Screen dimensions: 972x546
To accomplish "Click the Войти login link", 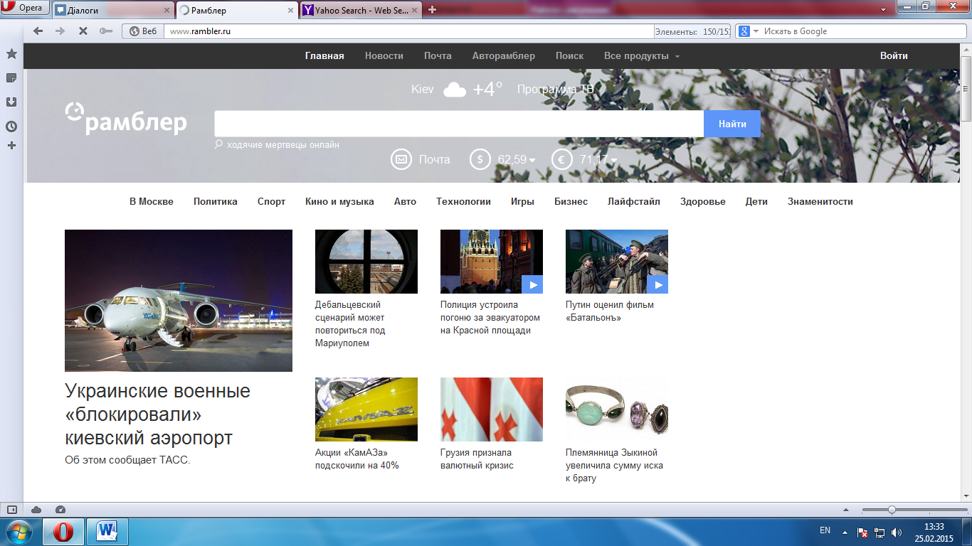I will tap(894, 56).
